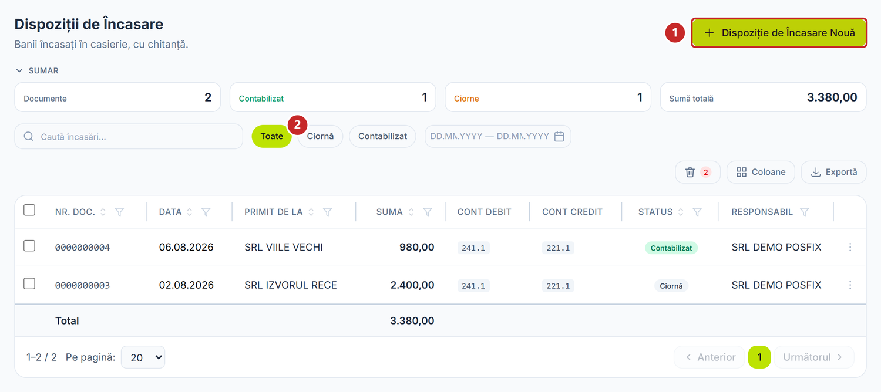This screenshot has height=392, width=881.
Task: Check the box for document 0000000003
Action: click(29, 284)
